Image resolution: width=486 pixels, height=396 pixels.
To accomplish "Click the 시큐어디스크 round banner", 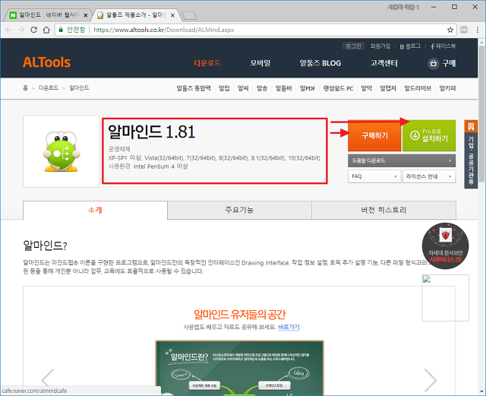I will pyautogui.click(x=446, y=246).
